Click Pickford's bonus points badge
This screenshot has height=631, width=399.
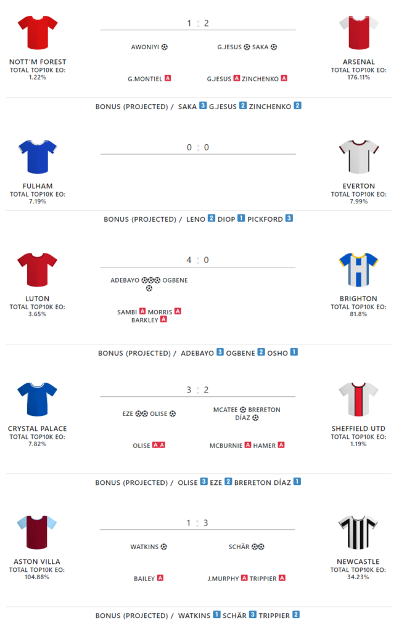tap(289, 219)
